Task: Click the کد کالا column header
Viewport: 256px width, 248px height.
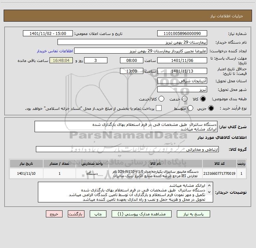Action: tap(219, 163)
